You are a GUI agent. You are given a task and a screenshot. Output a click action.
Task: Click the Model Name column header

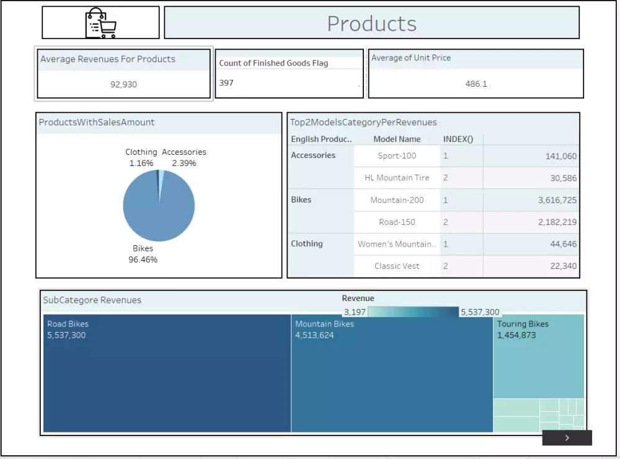pyautogui.click(x=397, y=139)
